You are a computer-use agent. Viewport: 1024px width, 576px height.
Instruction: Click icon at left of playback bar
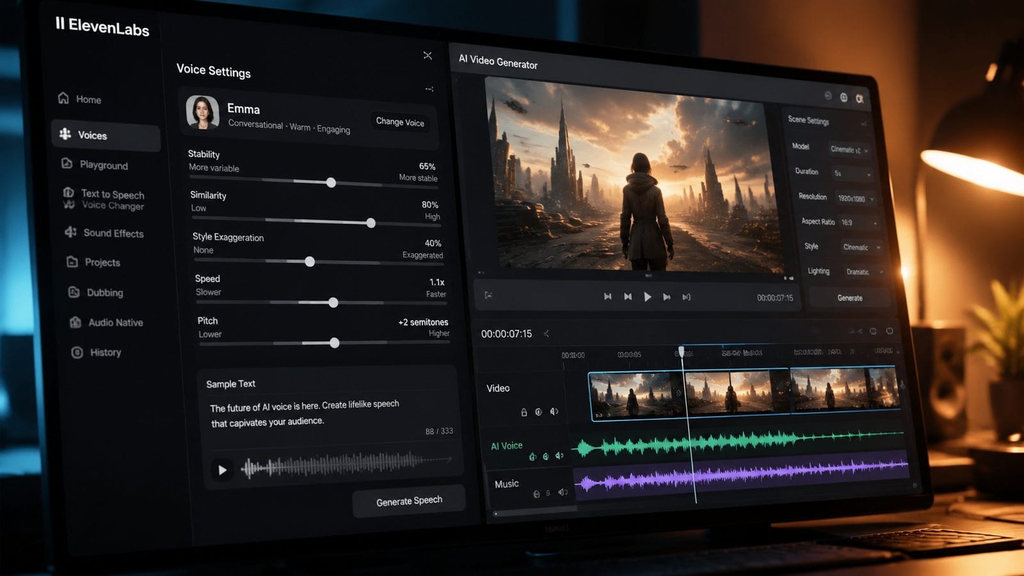click(x=488, y=295)
